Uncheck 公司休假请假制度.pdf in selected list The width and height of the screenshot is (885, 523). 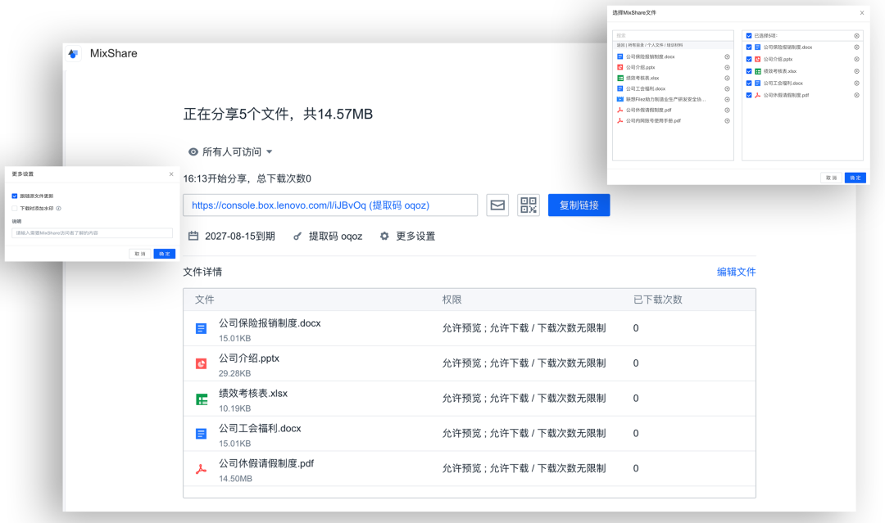point(749,95)
